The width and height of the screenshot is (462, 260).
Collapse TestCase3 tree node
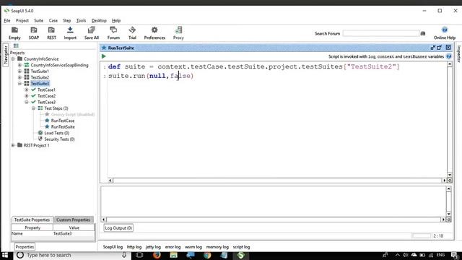[27, 103]
